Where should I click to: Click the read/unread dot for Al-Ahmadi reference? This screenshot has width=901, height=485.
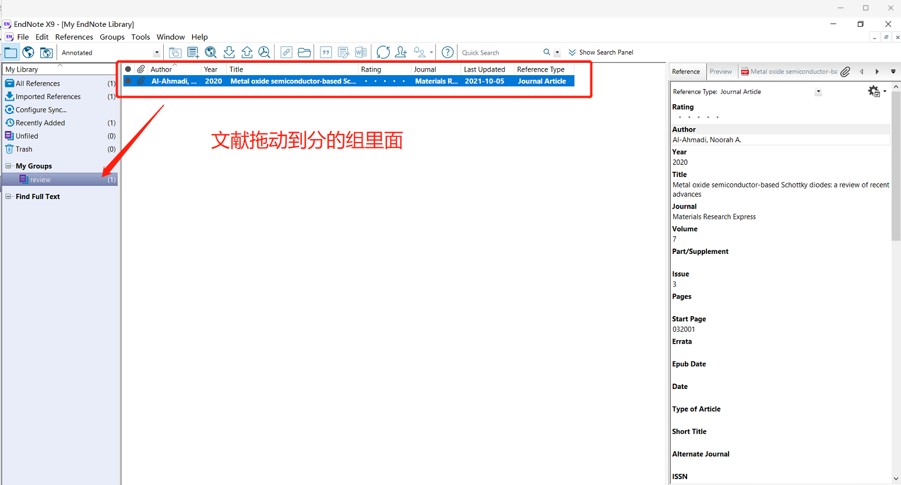pyautogui.click(x=128, y=81)
